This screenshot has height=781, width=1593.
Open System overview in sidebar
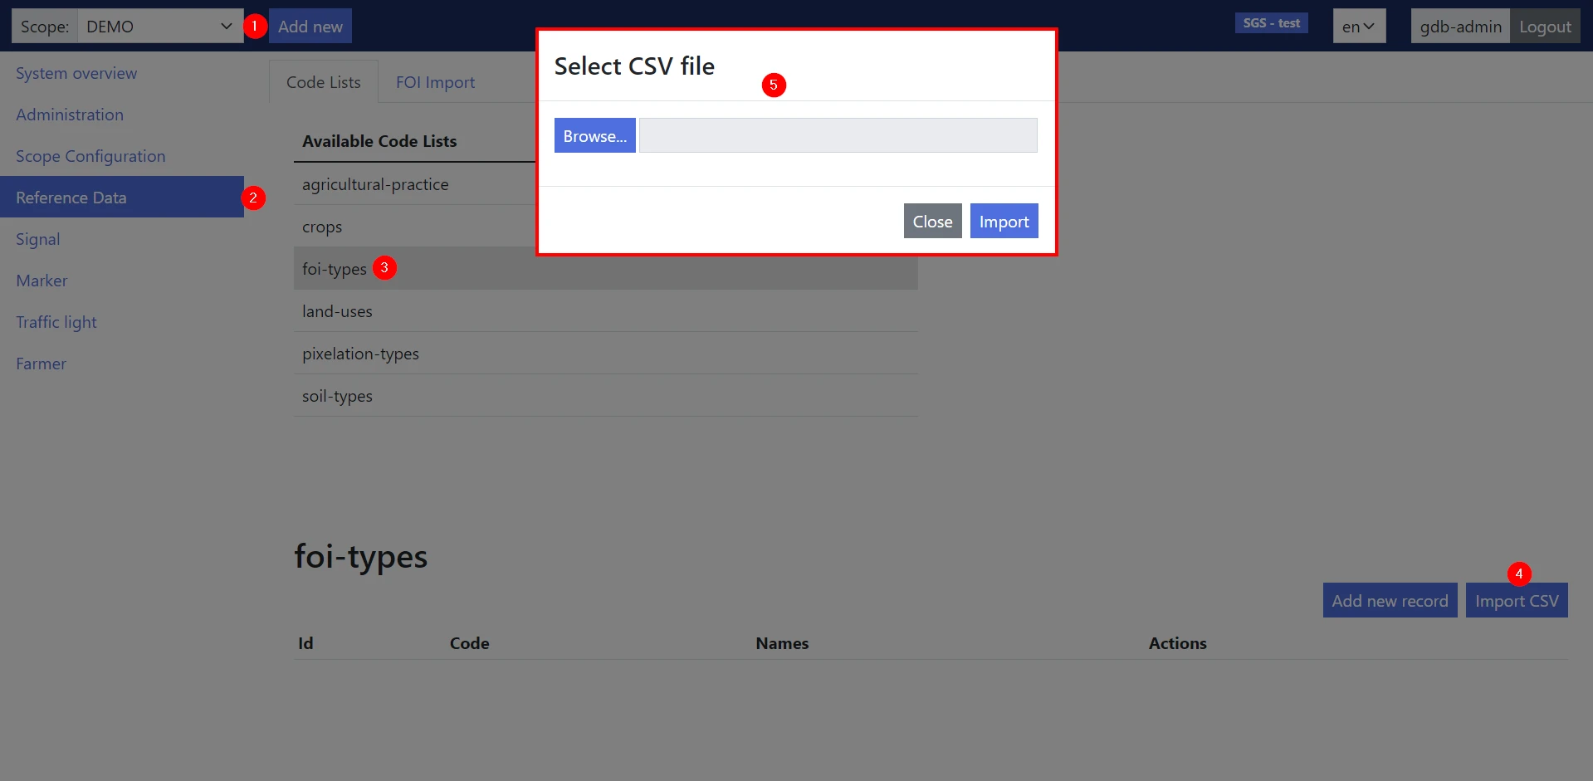[x=76, y=73]
